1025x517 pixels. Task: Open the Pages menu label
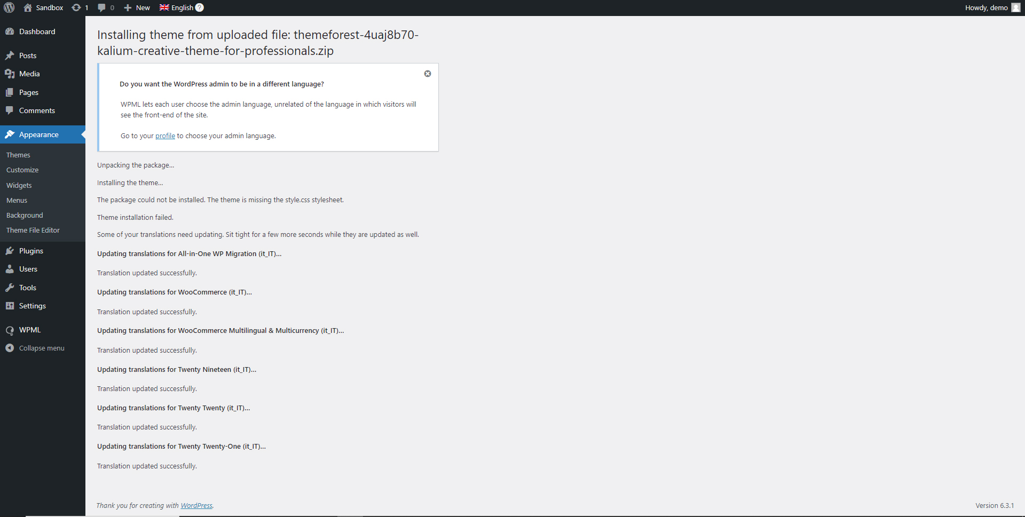29,92
